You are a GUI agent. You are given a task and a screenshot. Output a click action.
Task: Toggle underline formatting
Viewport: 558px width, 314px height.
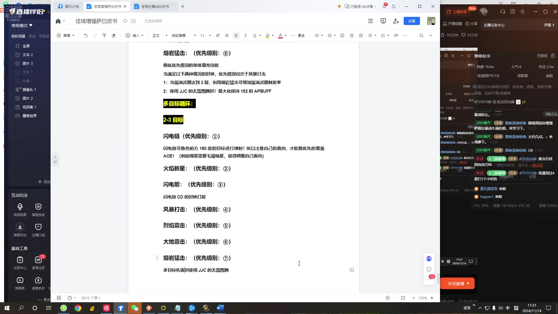(255, 35)
